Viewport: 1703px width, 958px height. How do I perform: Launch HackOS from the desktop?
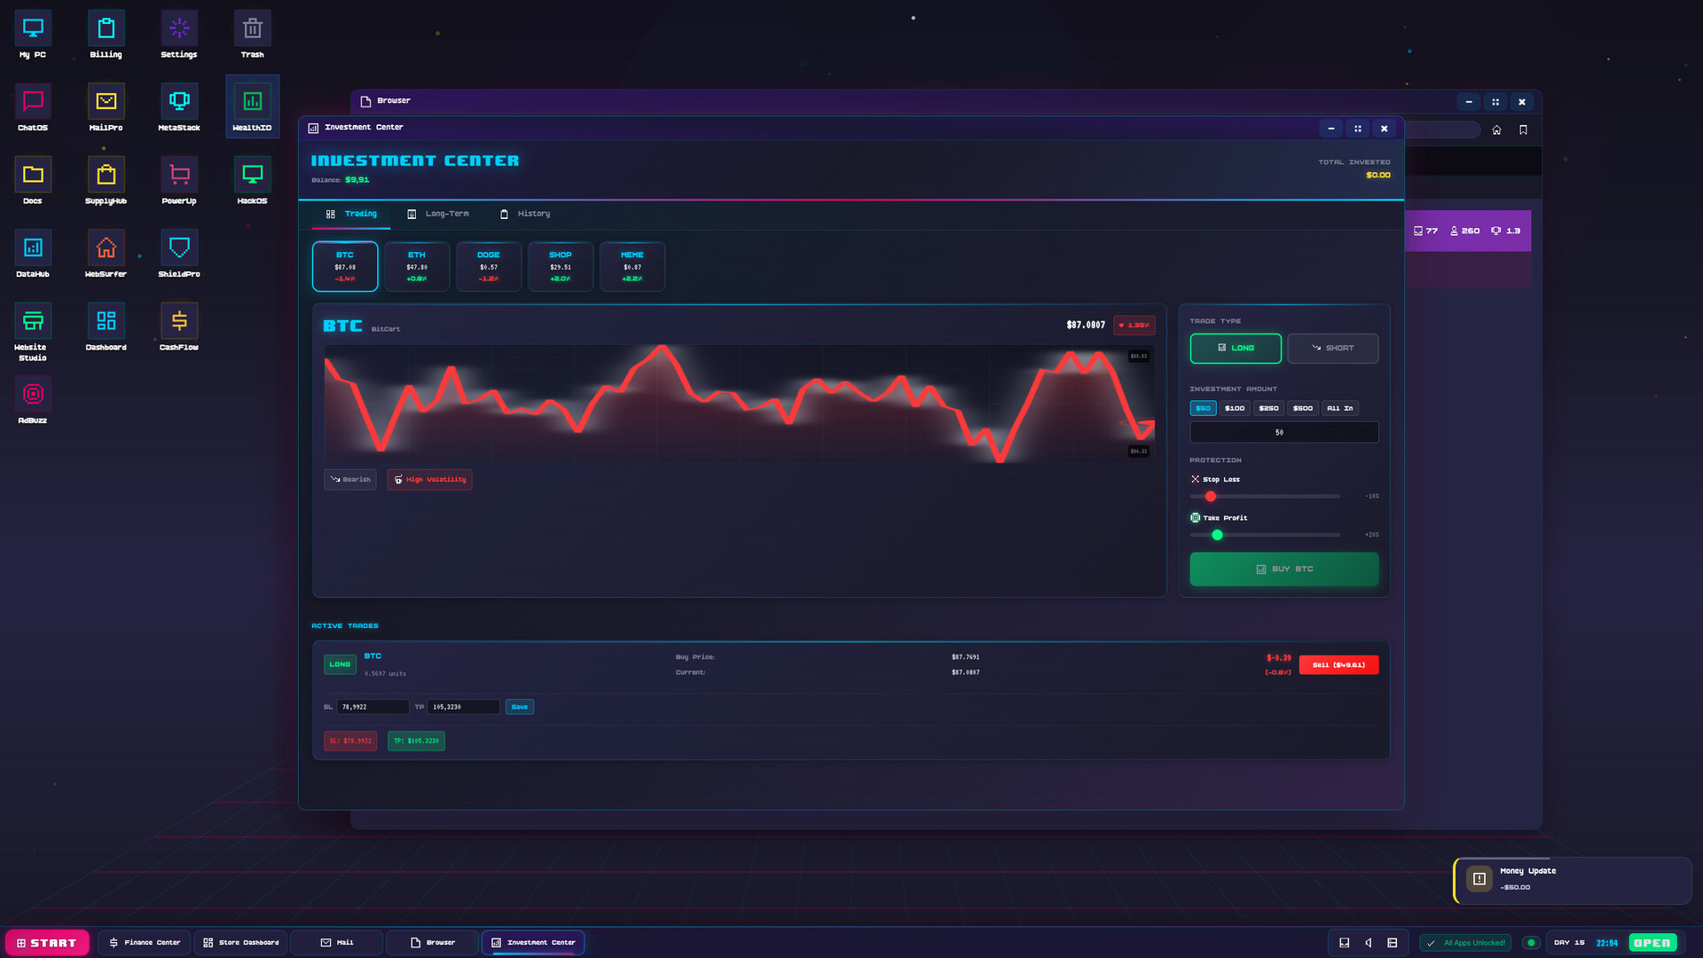point(252,179)
